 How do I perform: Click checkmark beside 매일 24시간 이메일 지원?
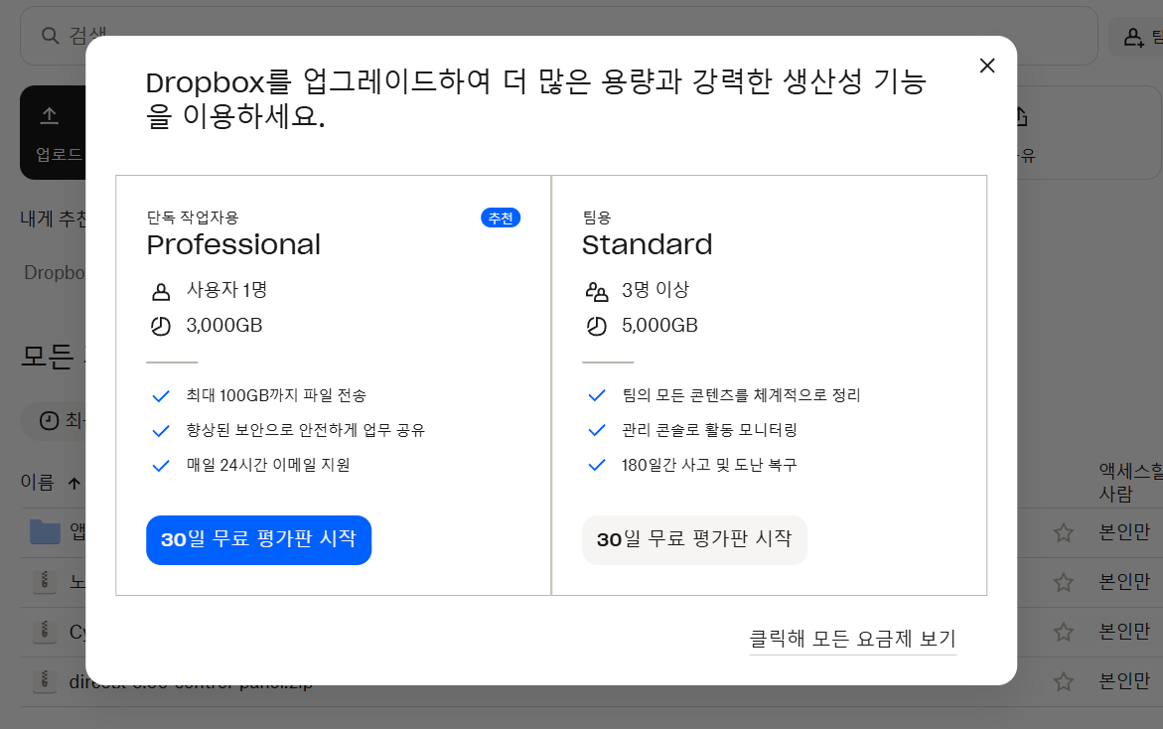[161, 466]
